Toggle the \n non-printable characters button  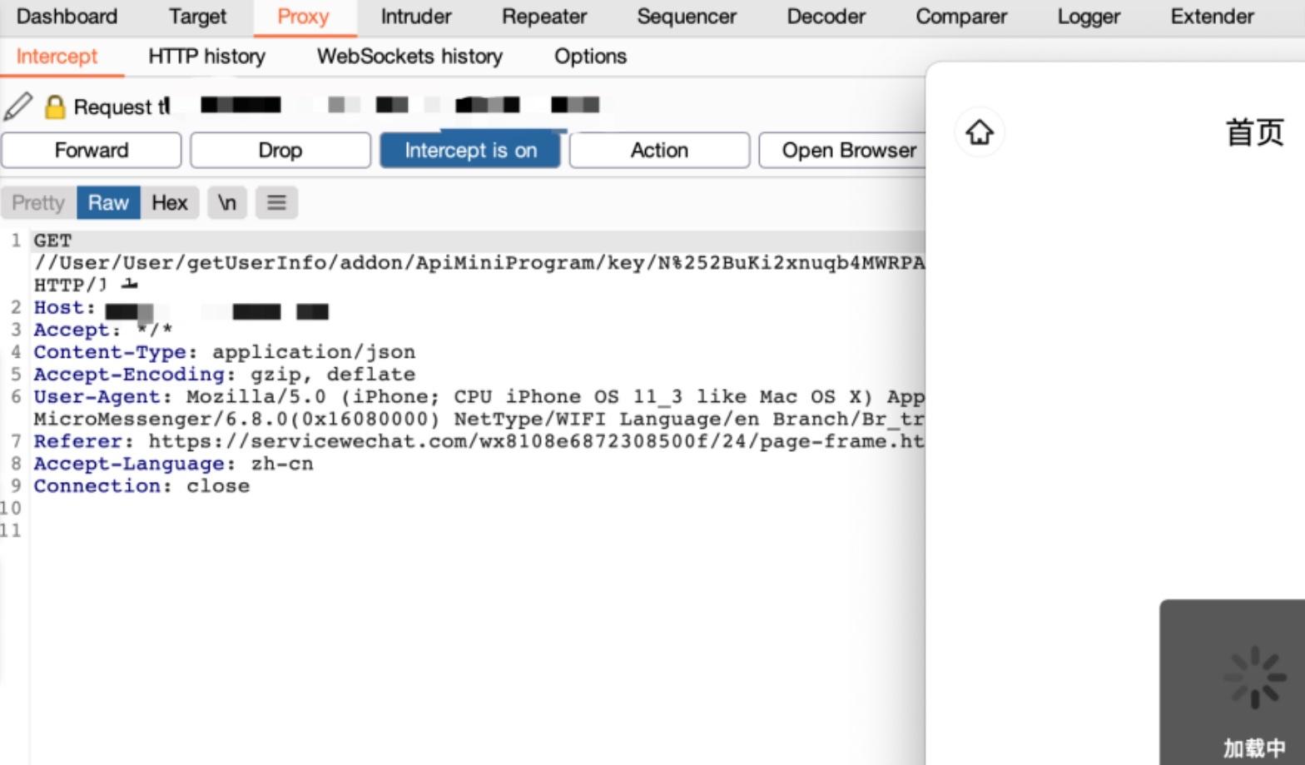226,203
